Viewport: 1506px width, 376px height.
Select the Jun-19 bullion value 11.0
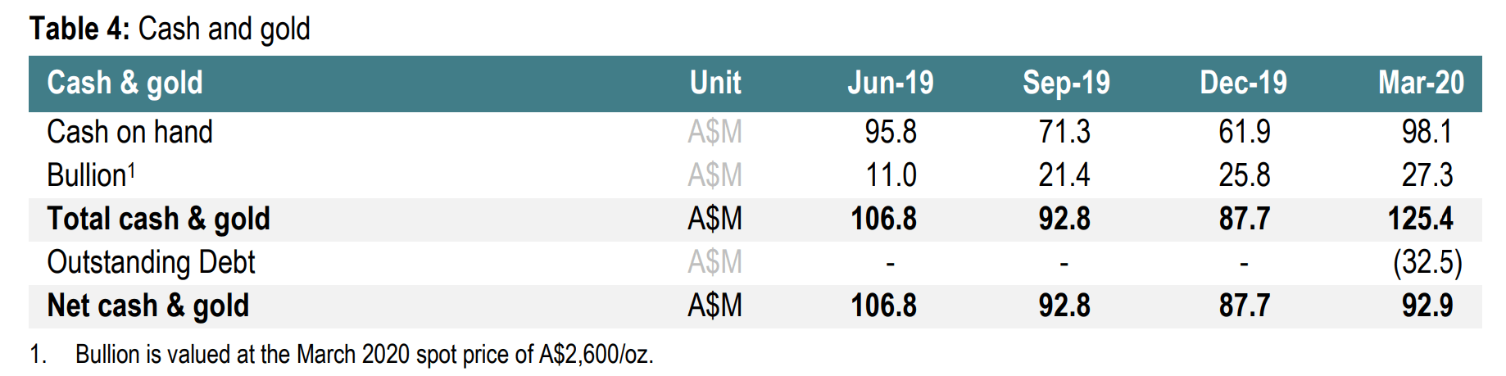tap(891, 175)
